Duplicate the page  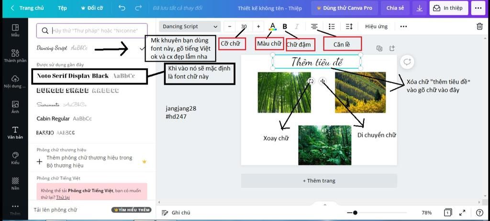(x=379, y=48)
